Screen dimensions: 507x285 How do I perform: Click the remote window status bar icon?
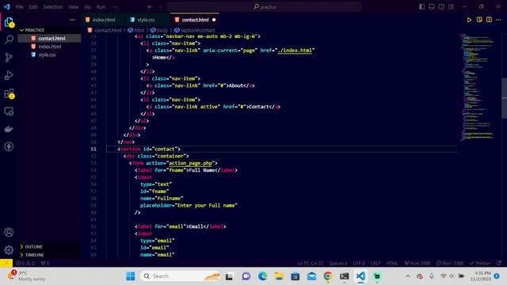coord(6,263)
